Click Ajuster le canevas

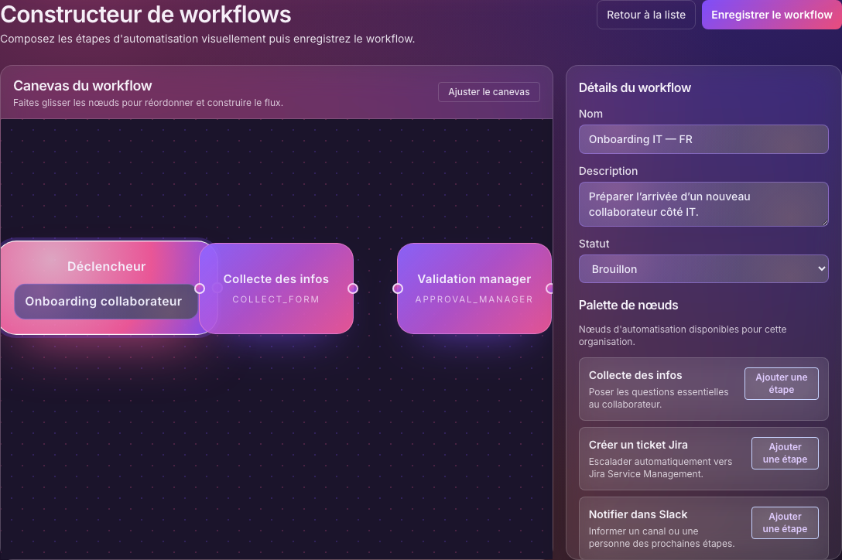point(488,91)
